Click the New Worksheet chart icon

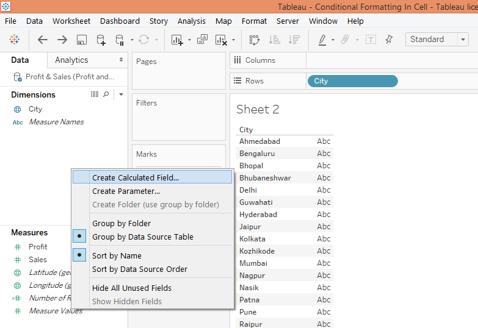coord(177,40)
